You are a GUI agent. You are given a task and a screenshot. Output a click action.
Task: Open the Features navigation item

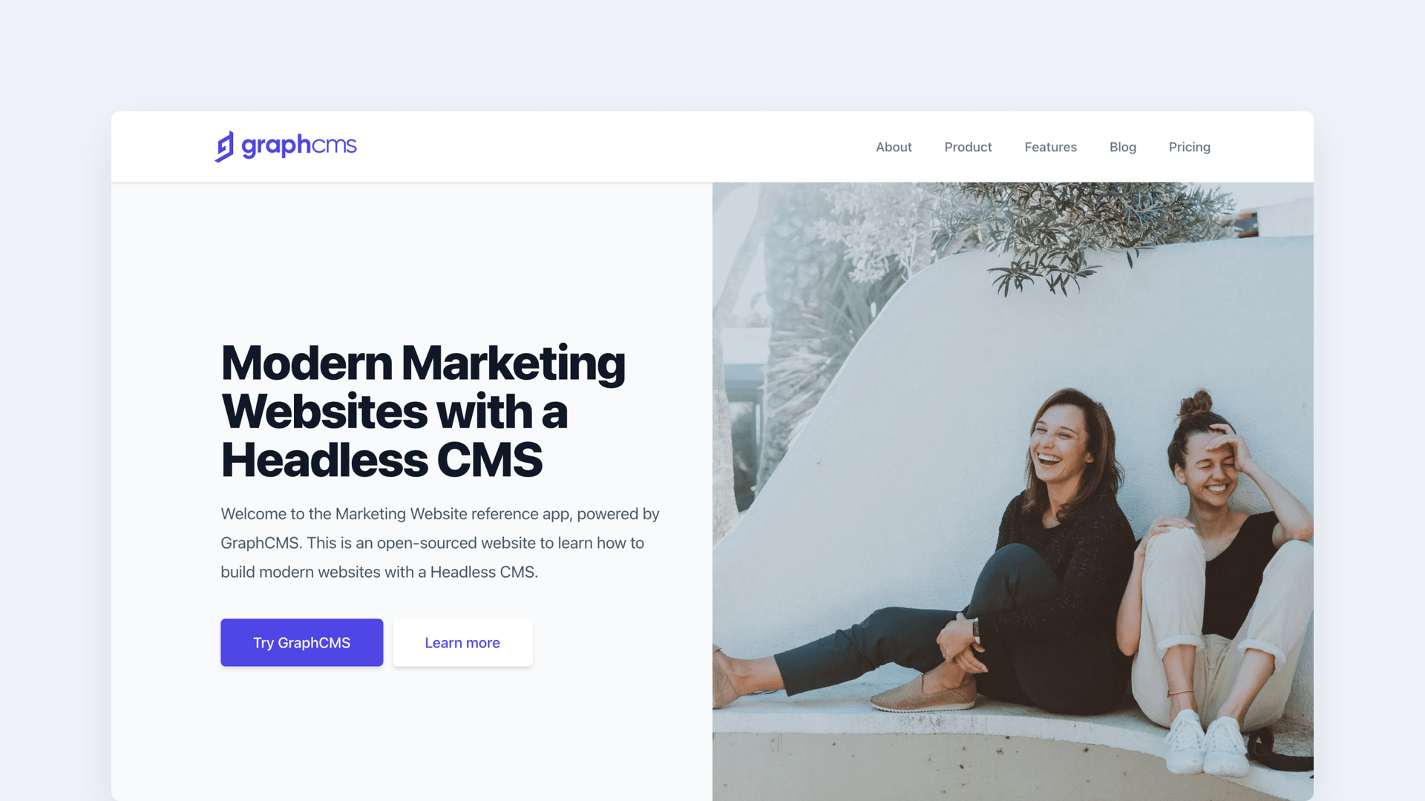[1050, 147]
